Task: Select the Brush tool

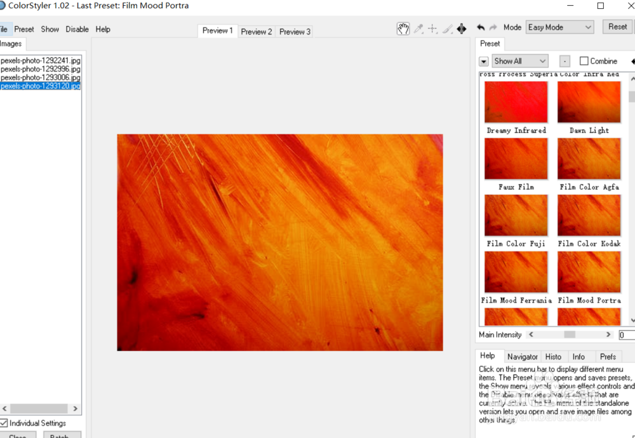Action: [447, 29]
